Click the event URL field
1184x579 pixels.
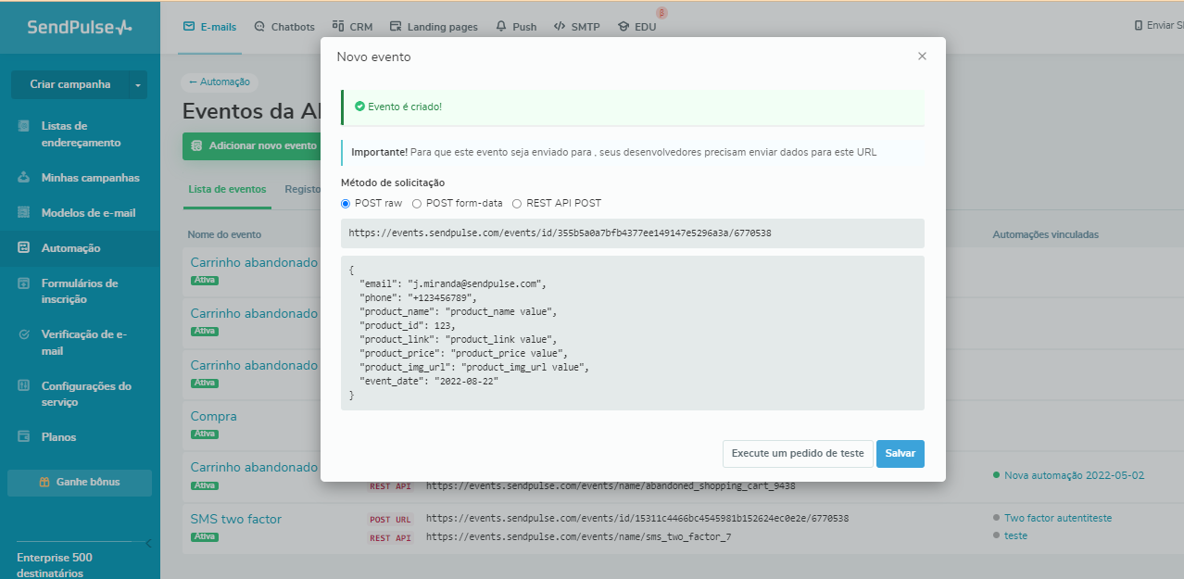(x=632, y=233)
